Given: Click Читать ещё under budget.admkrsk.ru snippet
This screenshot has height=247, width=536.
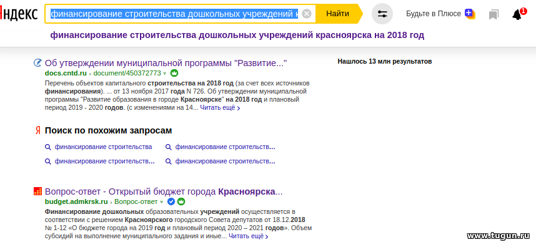Looking at the screenshot, I should 249,236.
